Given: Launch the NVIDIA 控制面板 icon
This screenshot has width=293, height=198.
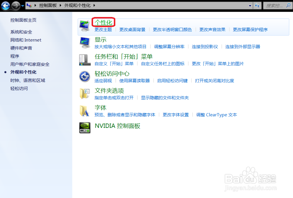Looking at the screenshot, I should [x=84, y=128].
